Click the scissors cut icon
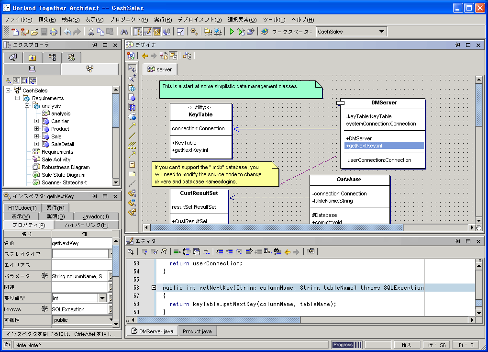Image resolution: width=488 pixels, height=352 pixels. pyautogui.click(x=91, y=32)
